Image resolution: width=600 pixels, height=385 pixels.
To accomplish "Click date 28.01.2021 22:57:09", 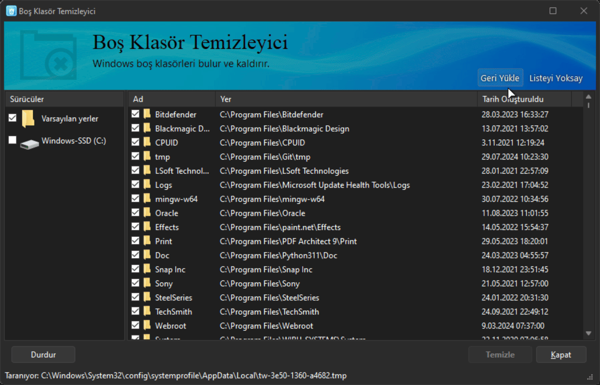I will tap(515, 171).
